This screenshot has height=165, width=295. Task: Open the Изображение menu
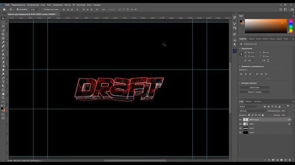pos(33,5)
